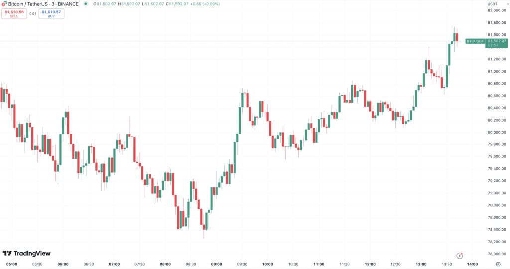Image resolution: width=510 pixels, height=269 pixels.
Task: Click the 12:00 time axis label
Action: [x=370, y=264]
